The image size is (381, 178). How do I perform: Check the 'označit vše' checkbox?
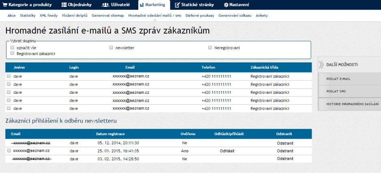(x=13, y=47)
